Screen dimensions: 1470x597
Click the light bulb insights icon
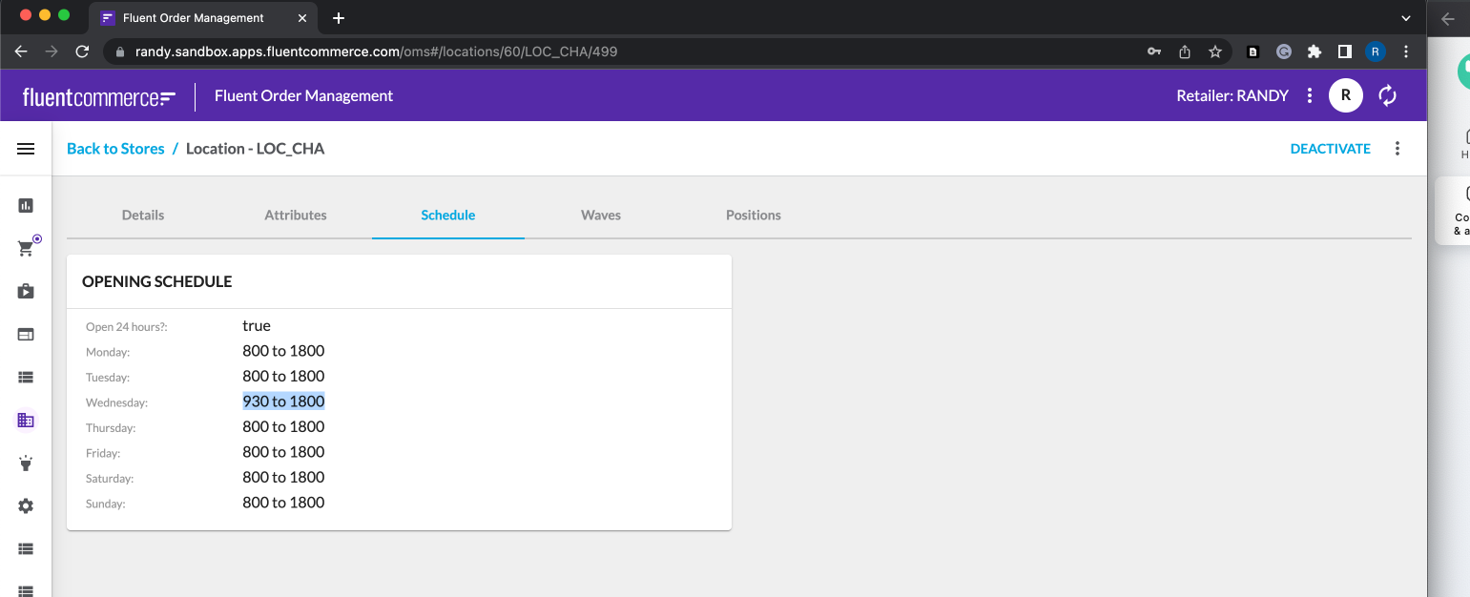(x=26, y=463)
